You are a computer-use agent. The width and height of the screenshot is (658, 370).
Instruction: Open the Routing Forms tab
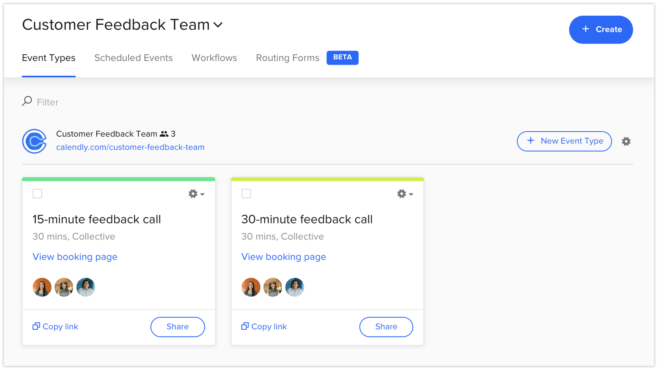pyautogui.click(x=287, y=58)
